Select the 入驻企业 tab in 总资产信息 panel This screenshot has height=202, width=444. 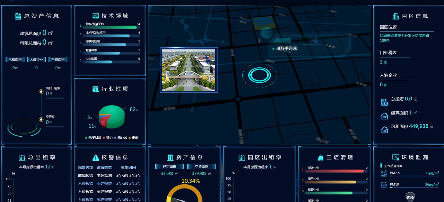click(36, 59)
